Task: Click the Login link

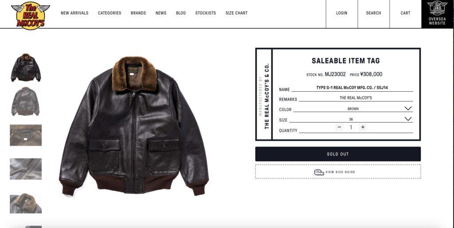Action: pyautogui.click(x=342, y=13)
